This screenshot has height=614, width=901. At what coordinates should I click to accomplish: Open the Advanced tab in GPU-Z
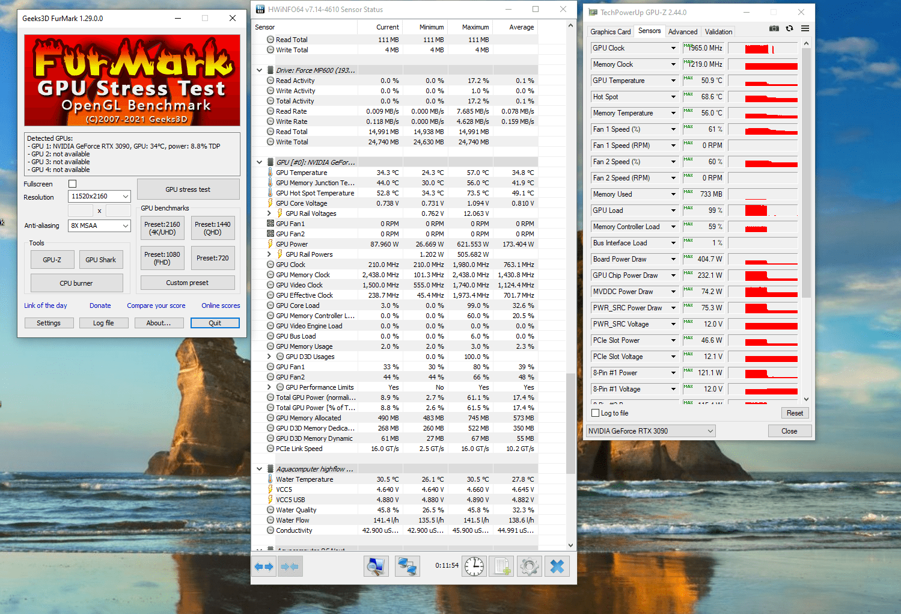pos(683,32)
